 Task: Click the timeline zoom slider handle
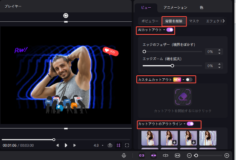(196, 155)
